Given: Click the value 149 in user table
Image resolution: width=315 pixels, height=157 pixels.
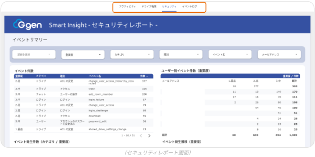Looking at the screenshot, I should pyautogui.click(x=279, y=92).
